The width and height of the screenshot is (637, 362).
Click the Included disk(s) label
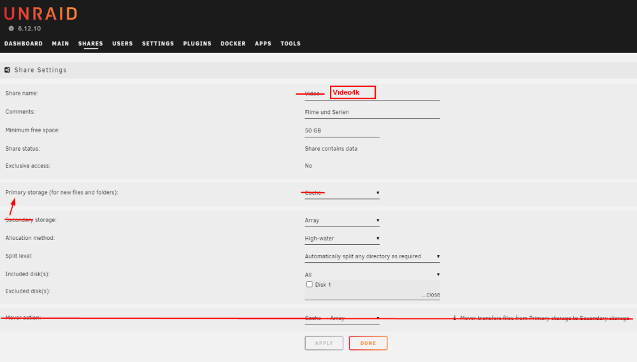point(27,274)
